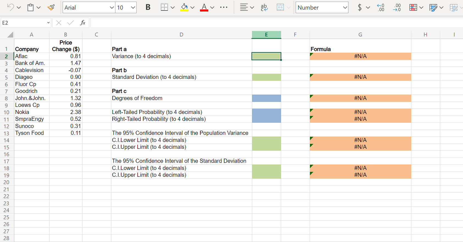Screen dimensions: 463x242
Task: Apply the yellow Fill Color bucket
Action: [x=184, y=7]
